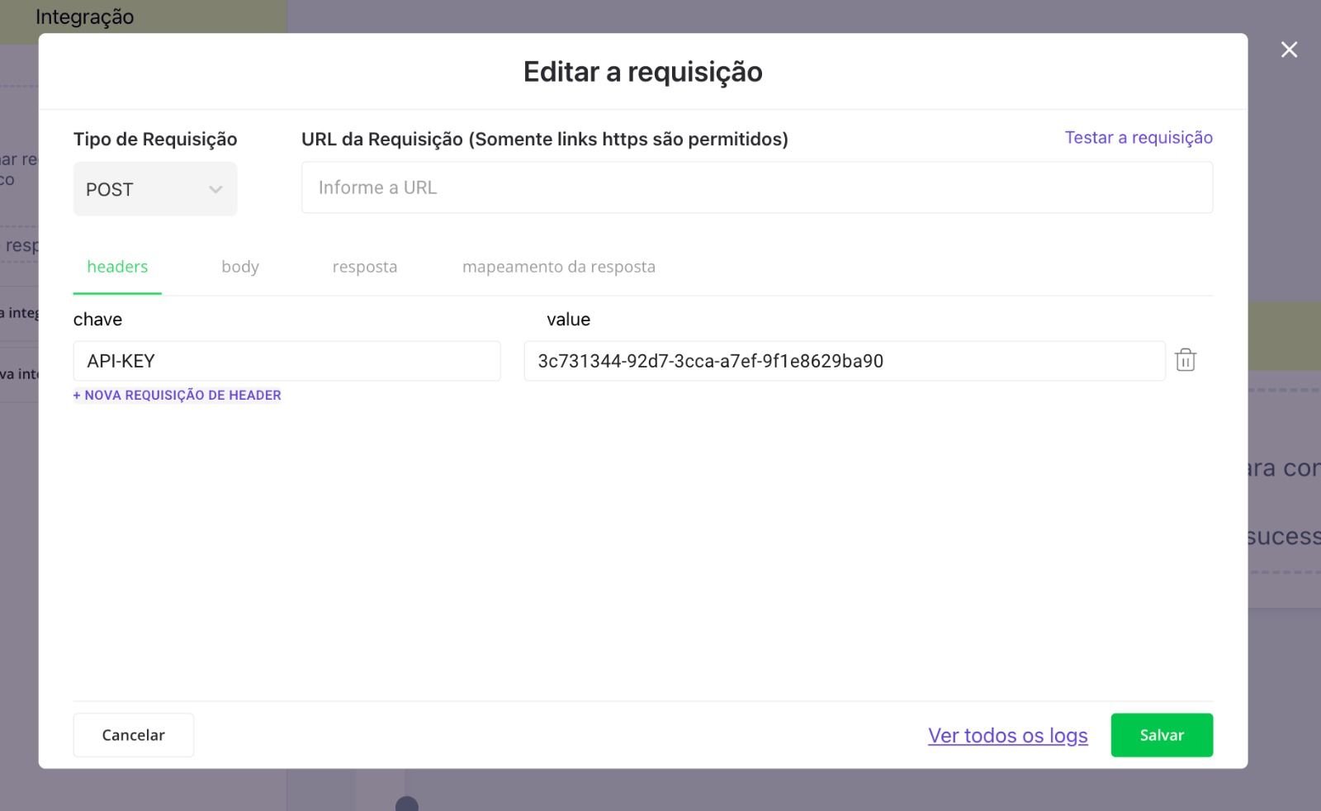The image size is (1321, 811).
Task: Click Testar a requisição
Action: (x=1139, y=137)
